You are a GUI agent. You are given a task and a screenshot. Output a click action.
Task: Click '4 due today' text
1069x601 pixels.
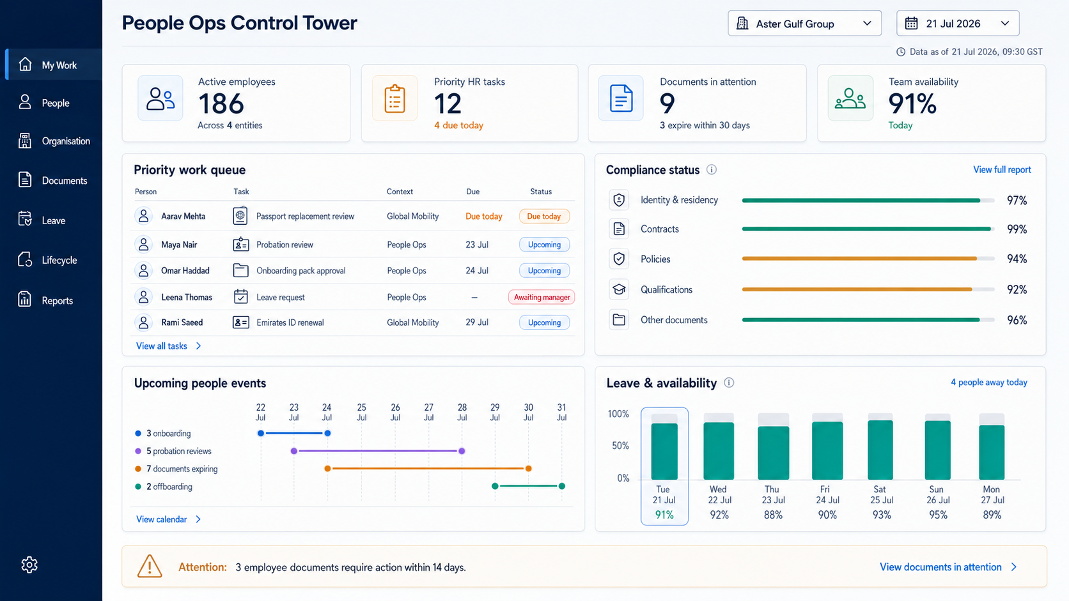[458, 125]
